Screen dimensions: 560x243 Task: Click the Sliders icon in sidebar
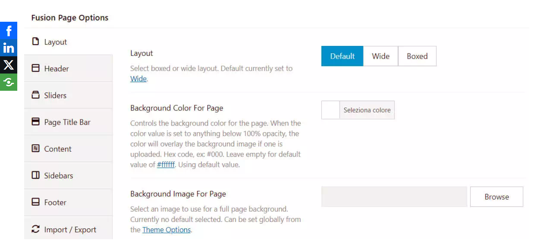pos(36,95)
